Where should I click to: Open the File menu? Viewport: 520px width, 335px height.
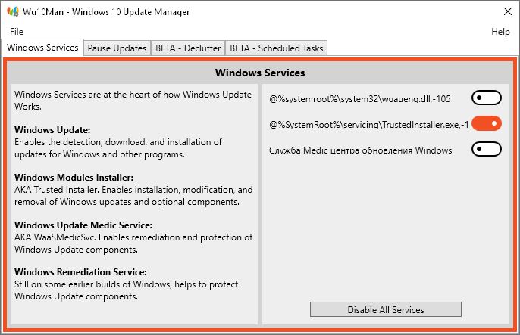tap(17, 32)
